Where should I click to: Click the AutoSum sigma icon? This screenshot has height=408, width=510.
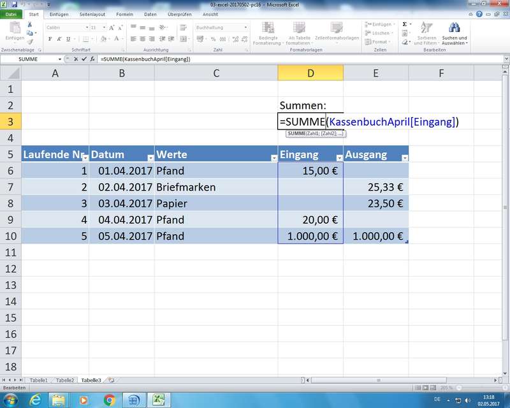click(x=405, y=24)
